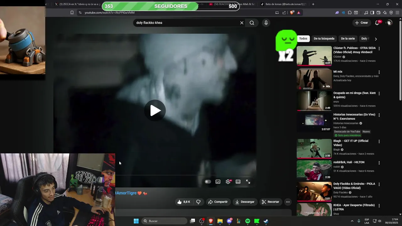Image resolution: width=402 pixels, height=226 pixels.
Task: Open the Crear button
Action: click(x=361, y=23)
